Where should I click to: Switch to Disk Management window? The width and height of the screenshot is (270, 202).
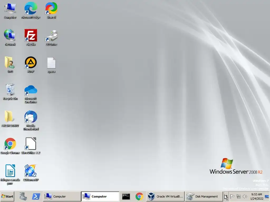click(x=204, y=196)
